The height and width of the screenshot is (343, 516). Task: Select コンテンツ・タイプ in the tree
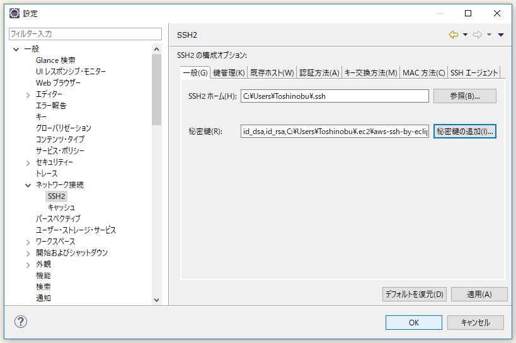point(60,140)
